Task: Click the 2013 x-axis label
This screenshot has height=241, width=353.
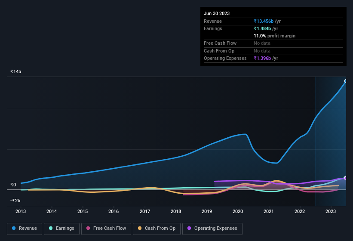Action: [21, 211]
